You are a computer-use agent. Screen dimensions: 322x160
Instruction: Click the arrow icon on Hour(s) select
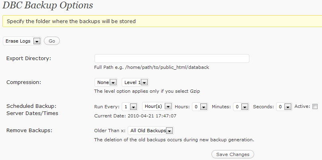pos(168,107)
